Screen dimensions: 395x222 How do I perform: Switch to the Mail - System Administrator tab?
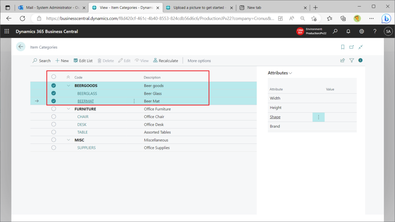pyautogui.click(x=52, y=8)
